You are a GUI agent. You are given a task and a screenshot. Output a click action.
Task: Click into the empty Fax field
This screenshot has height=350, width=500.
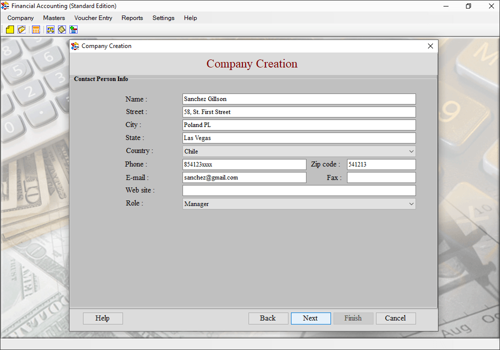381,177
